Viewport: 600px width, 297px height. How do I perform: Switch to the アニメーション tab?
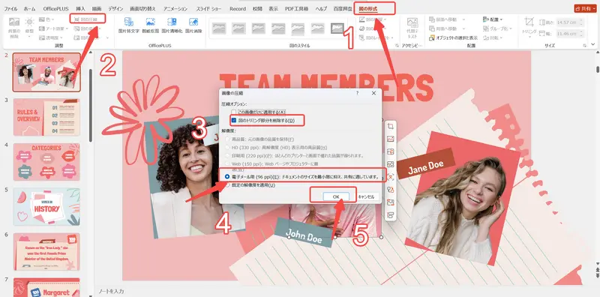coord(175,8)
